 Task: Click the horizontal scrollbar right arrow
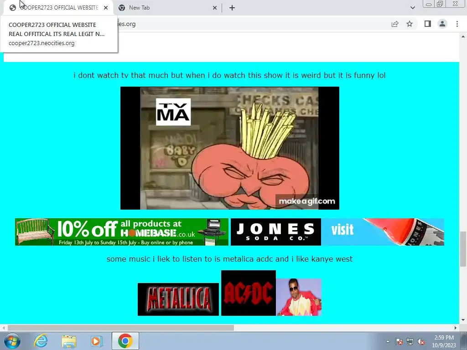point(456,328)
